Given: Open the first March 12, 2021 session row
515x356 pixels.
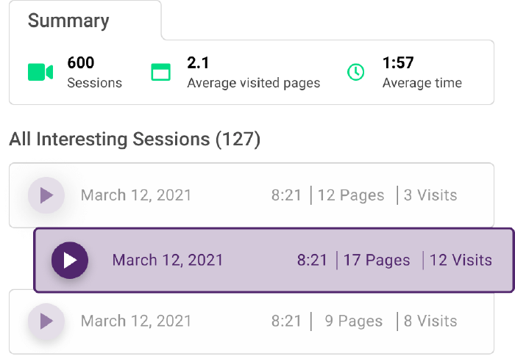Looking at the screenshot, I should pos(252,195).
